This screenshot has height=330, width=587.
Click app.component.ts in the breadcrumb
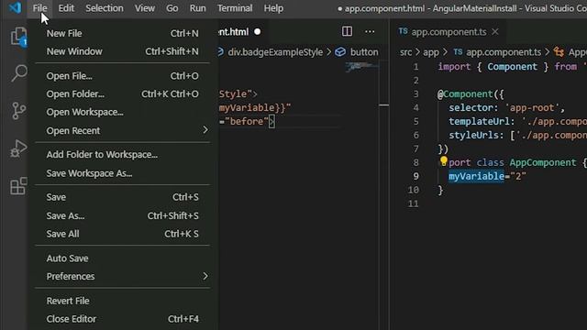[x=504, y=52]
